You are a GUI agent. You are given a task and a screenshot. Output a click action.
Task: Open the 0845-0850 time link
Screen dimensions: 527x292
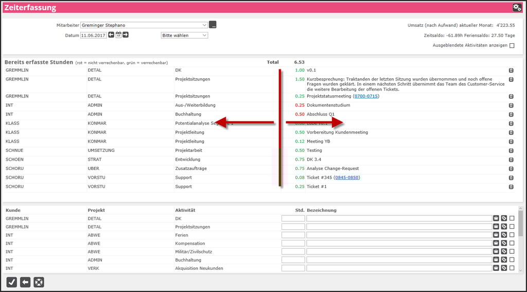tap(346, 178)
